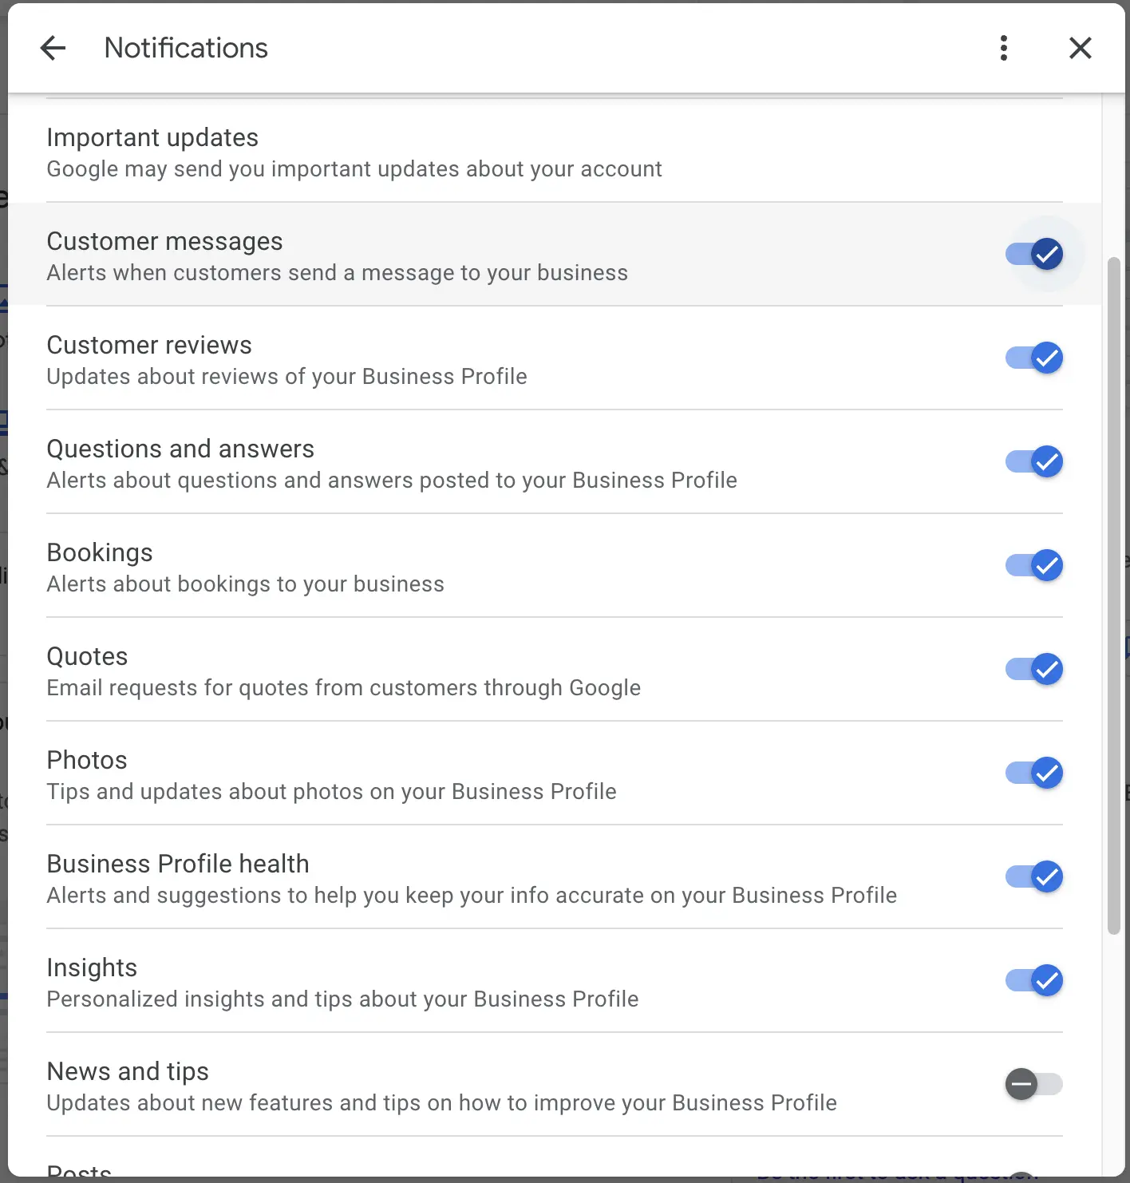Click the Notifications title text
Screen dimensions: 1130x1183
(185, 48)
